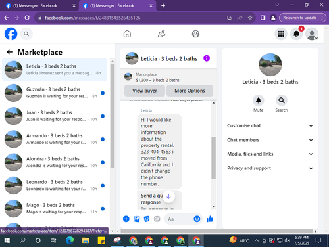Viewport: 329px width, 247px height.
Task: Open more actions plus icon in composer
Action: (x=126, y=219)
